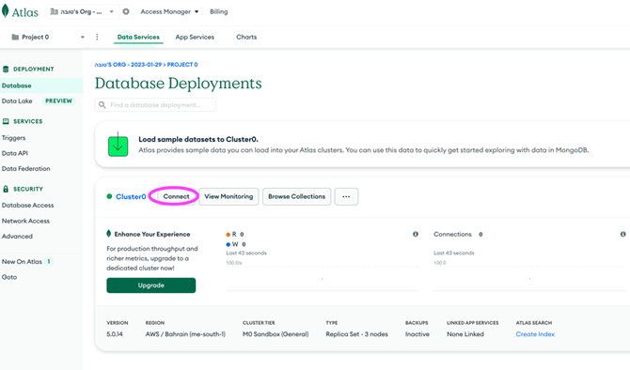Switch to the App Services tab
Image resolution: width=630 pixels, height=370 pixels.
tap(195, 37)
